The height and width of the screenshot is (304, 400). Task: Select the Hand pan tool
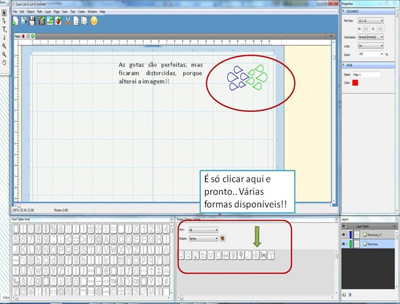(4, 63)
